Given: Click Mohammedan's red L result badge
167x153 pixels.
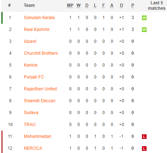Looking at the screenshot, I should [x=144, y=136].
